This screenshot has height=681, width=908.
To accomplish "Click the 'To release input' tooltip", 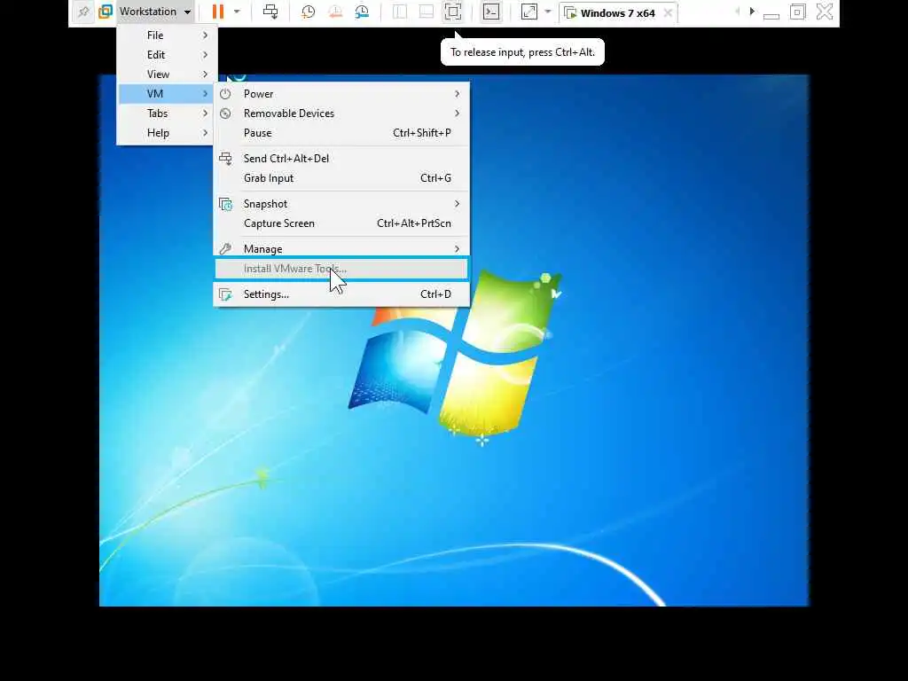I will point(522,52).
